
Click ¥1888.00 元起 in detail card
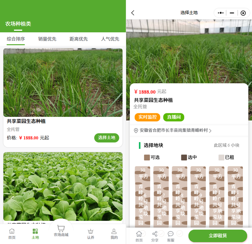[x=150, y=92]
